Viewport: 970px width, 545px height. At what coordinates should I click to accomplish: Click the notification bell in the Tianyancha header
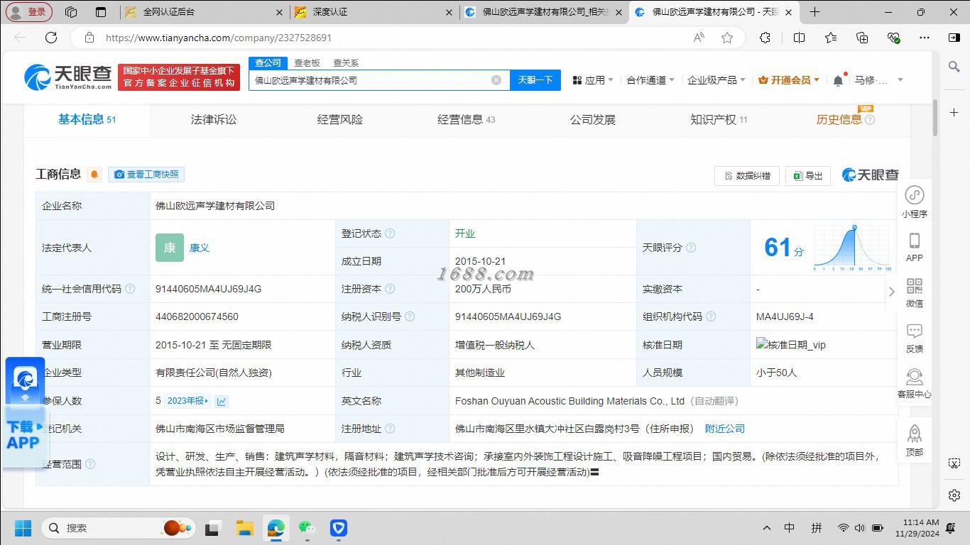pyautogui.click(x=838, y=80)
